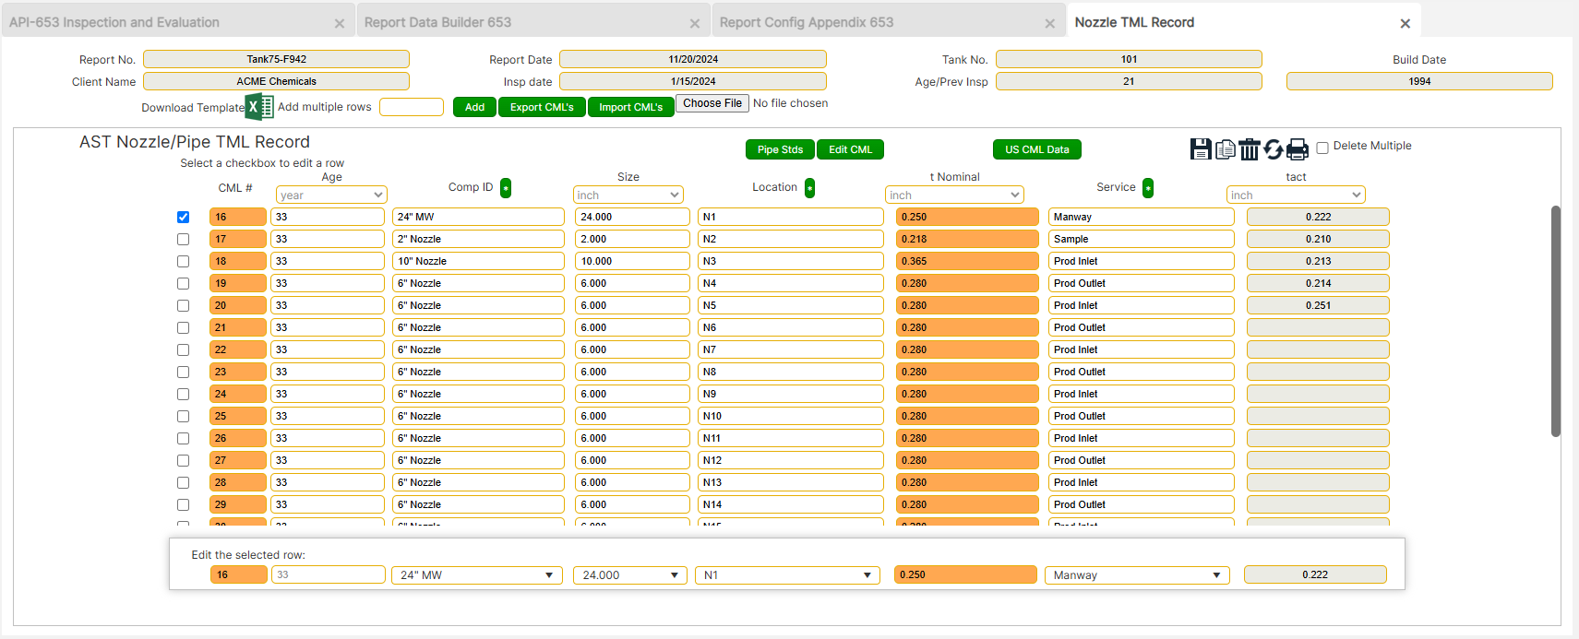Click the Export CML's button

pos(542,107)
